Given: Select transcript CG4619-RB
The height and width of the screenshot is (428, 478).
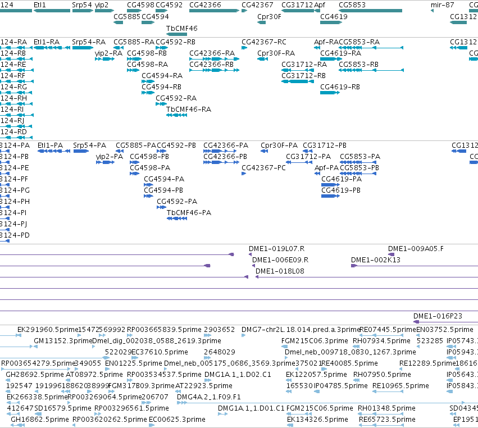Looking at the screenshot, I should coord(330,92).
